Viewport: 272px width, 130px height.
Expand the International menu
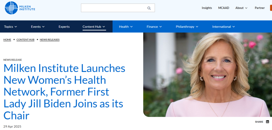tap(223, 27)
